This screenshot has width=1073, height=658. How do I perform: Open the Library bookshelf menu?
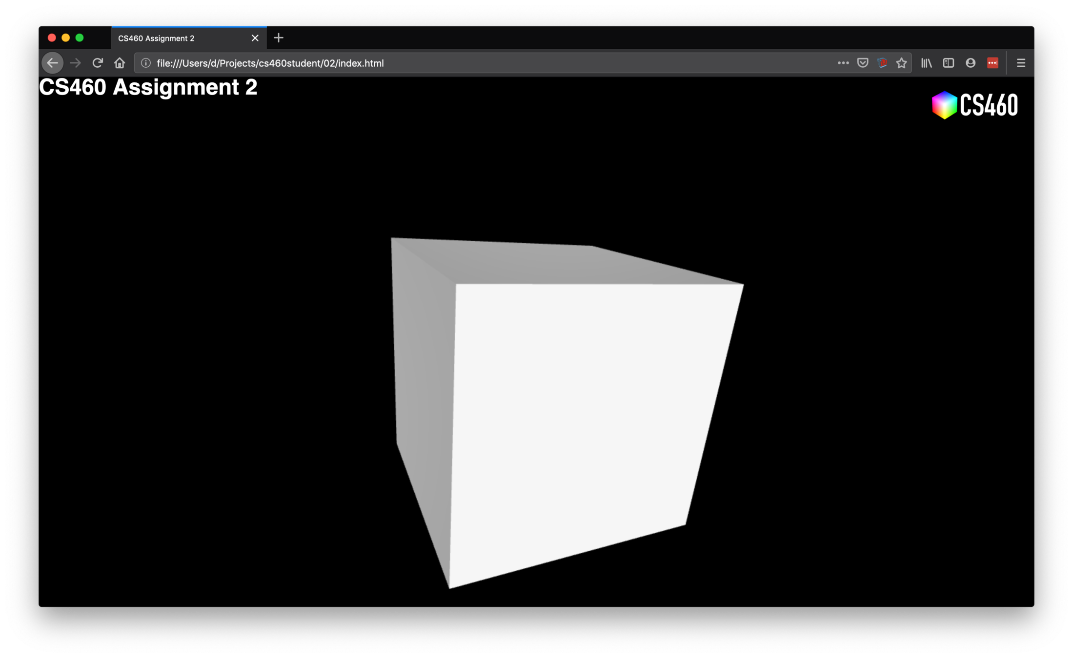click(x=926, y=63)
